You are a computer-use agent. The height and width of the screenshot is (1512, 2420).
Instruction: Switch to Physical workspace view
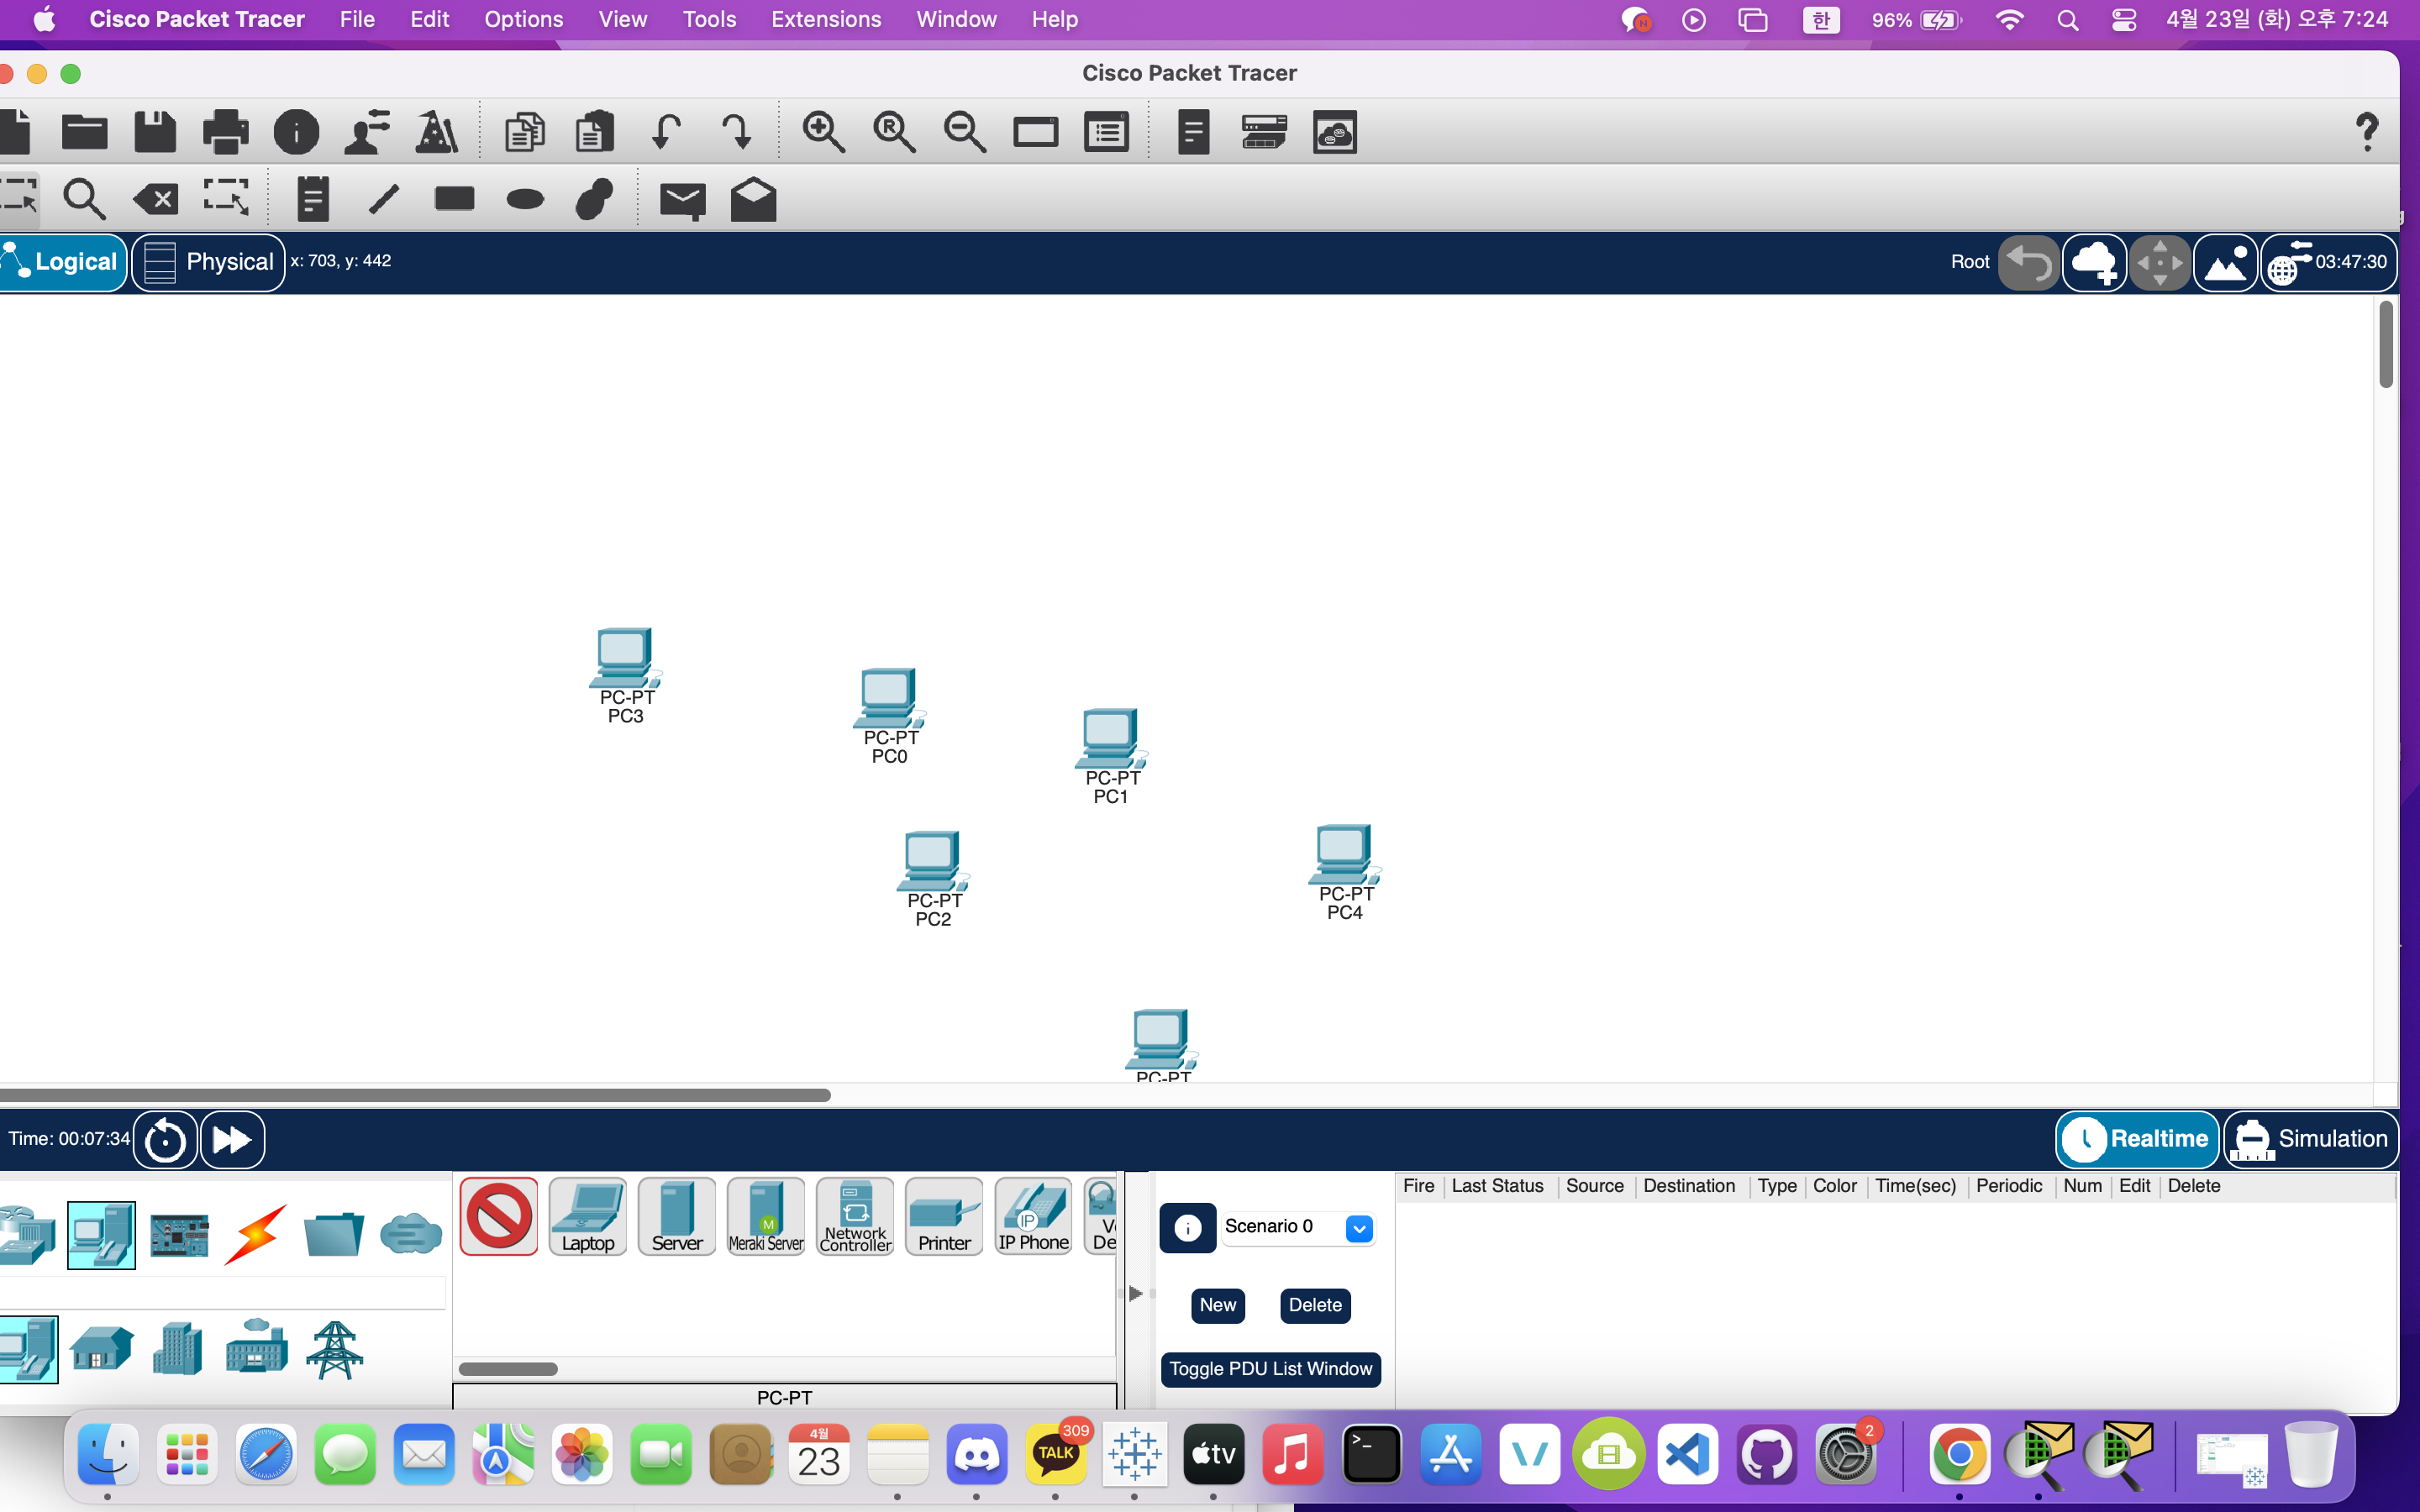(209, 262)
